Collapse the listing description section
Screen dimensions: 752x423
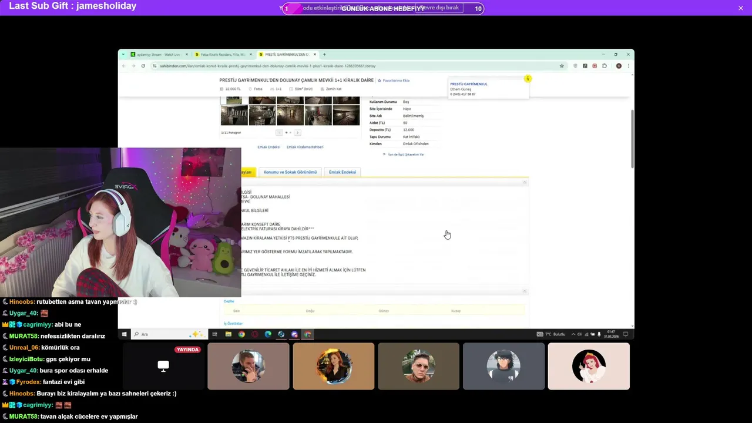click(x=525, y=182)
